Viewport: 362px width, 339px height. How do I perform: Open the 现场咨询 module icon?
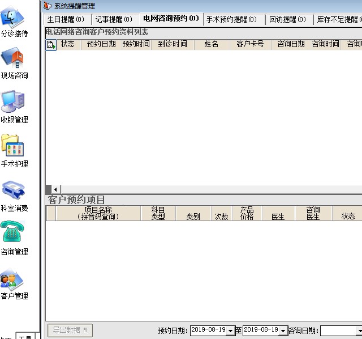point(12,57)
